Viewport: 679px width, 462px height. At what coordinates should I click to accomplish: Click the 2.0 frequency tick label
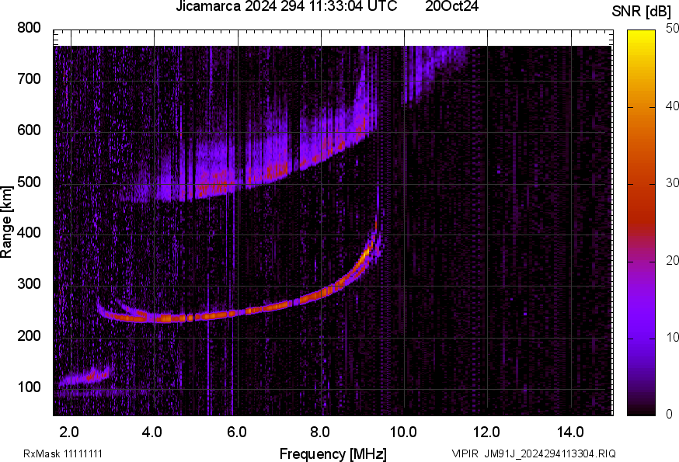[69, 431]
